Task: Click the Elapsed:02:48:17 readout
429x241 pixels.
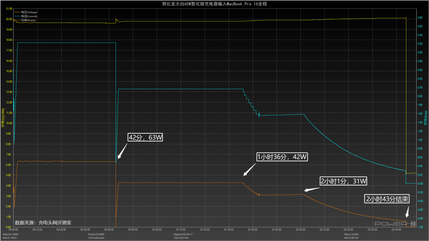Action: click(x=183, y=234)
